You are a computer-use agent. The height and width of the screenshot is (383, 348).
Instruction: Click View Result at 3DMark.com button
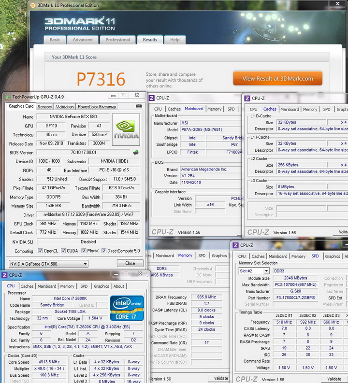coord(277,78)
